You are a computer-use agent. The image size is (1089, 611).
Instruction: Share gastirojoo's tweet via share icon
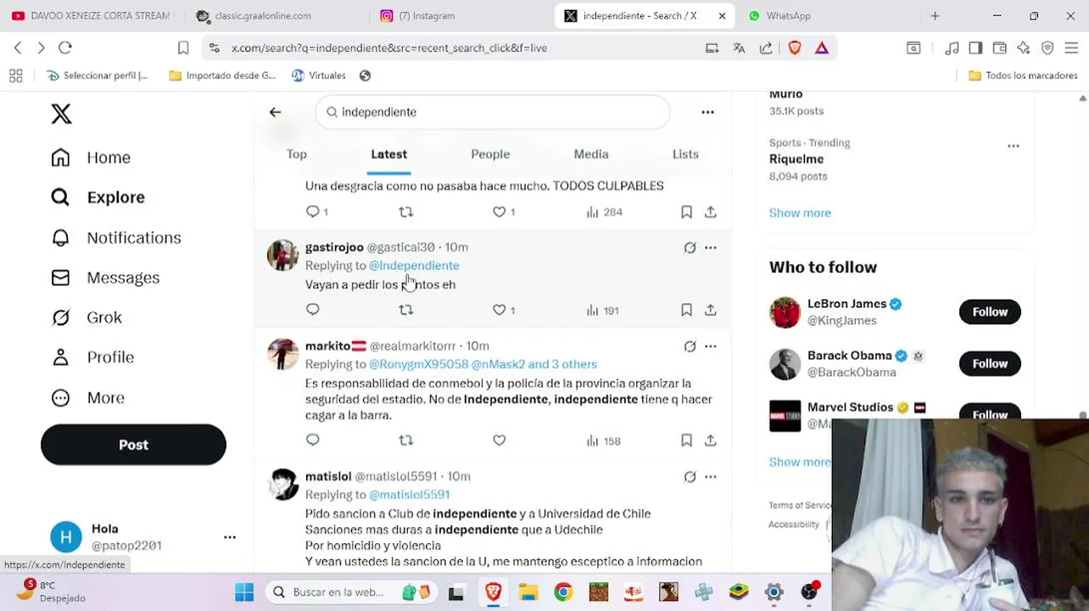coord(711,311)
